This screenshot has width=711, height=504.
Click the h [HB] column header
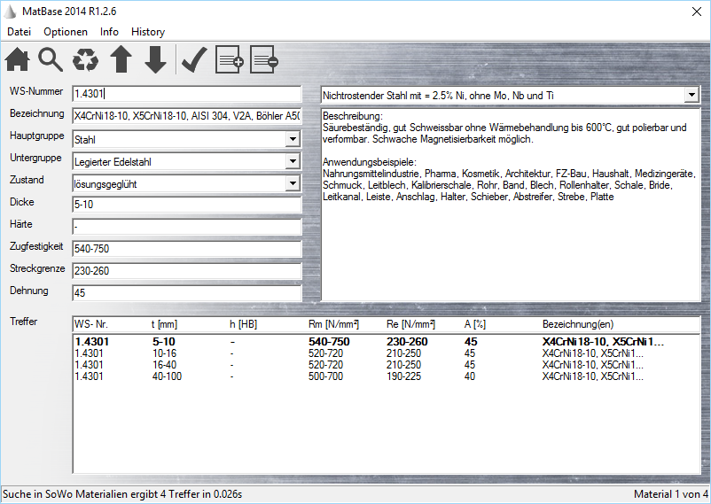[243, 324]
